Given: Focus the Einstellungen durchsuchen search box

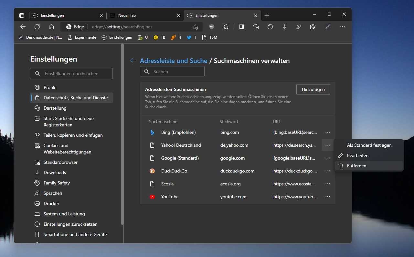Looking at the screenshot, I should 71,74.
